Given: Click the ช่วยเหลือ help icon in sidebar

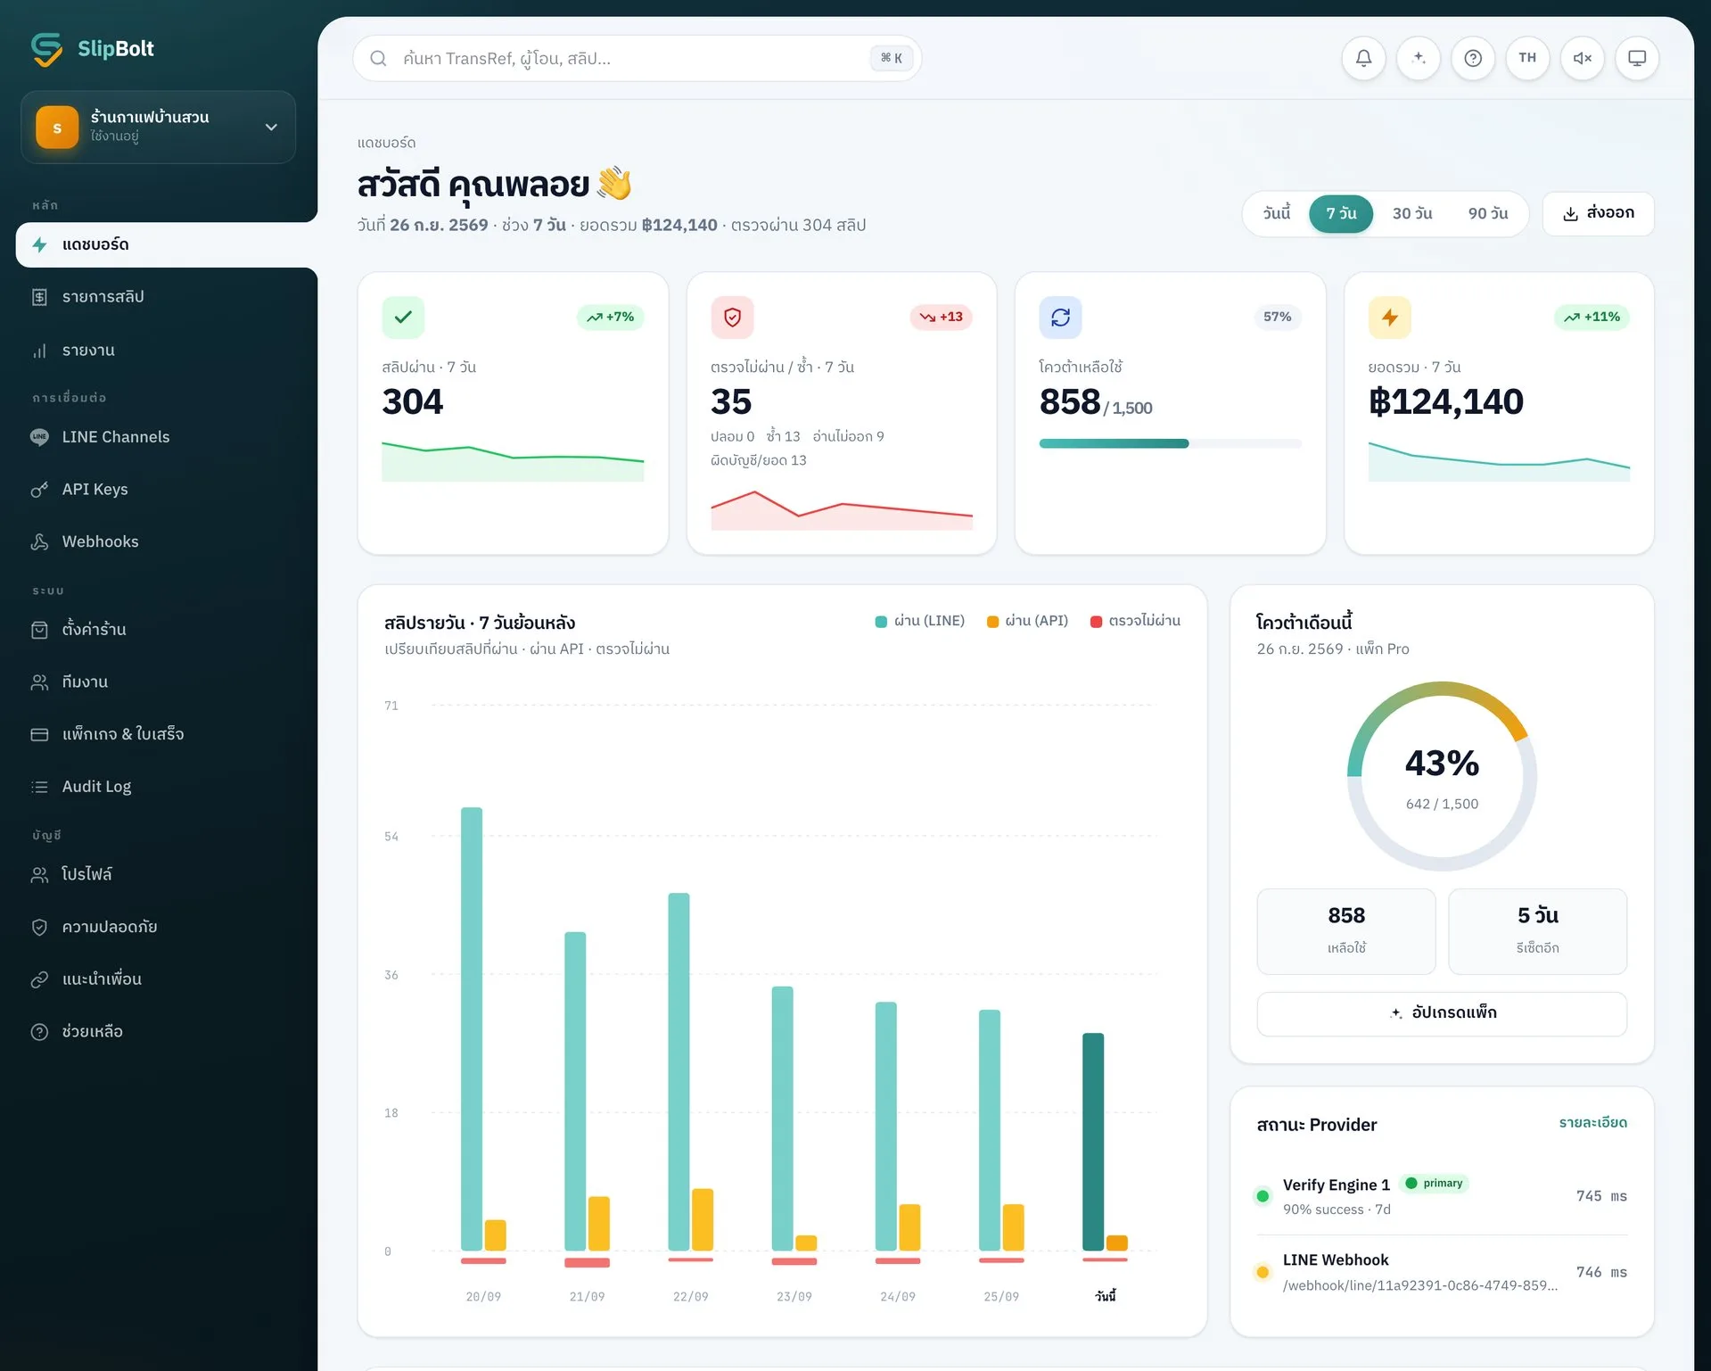Looking at the screenshot, I should coord(39,1032).
